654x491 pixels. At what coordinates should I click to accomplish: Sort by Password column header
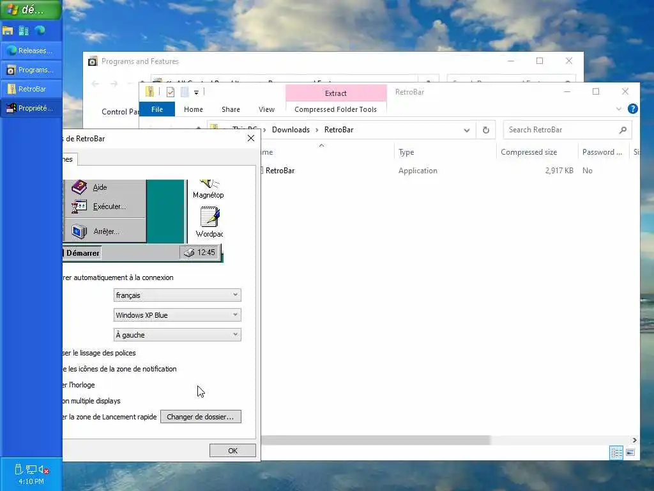[x=604, y=152]
